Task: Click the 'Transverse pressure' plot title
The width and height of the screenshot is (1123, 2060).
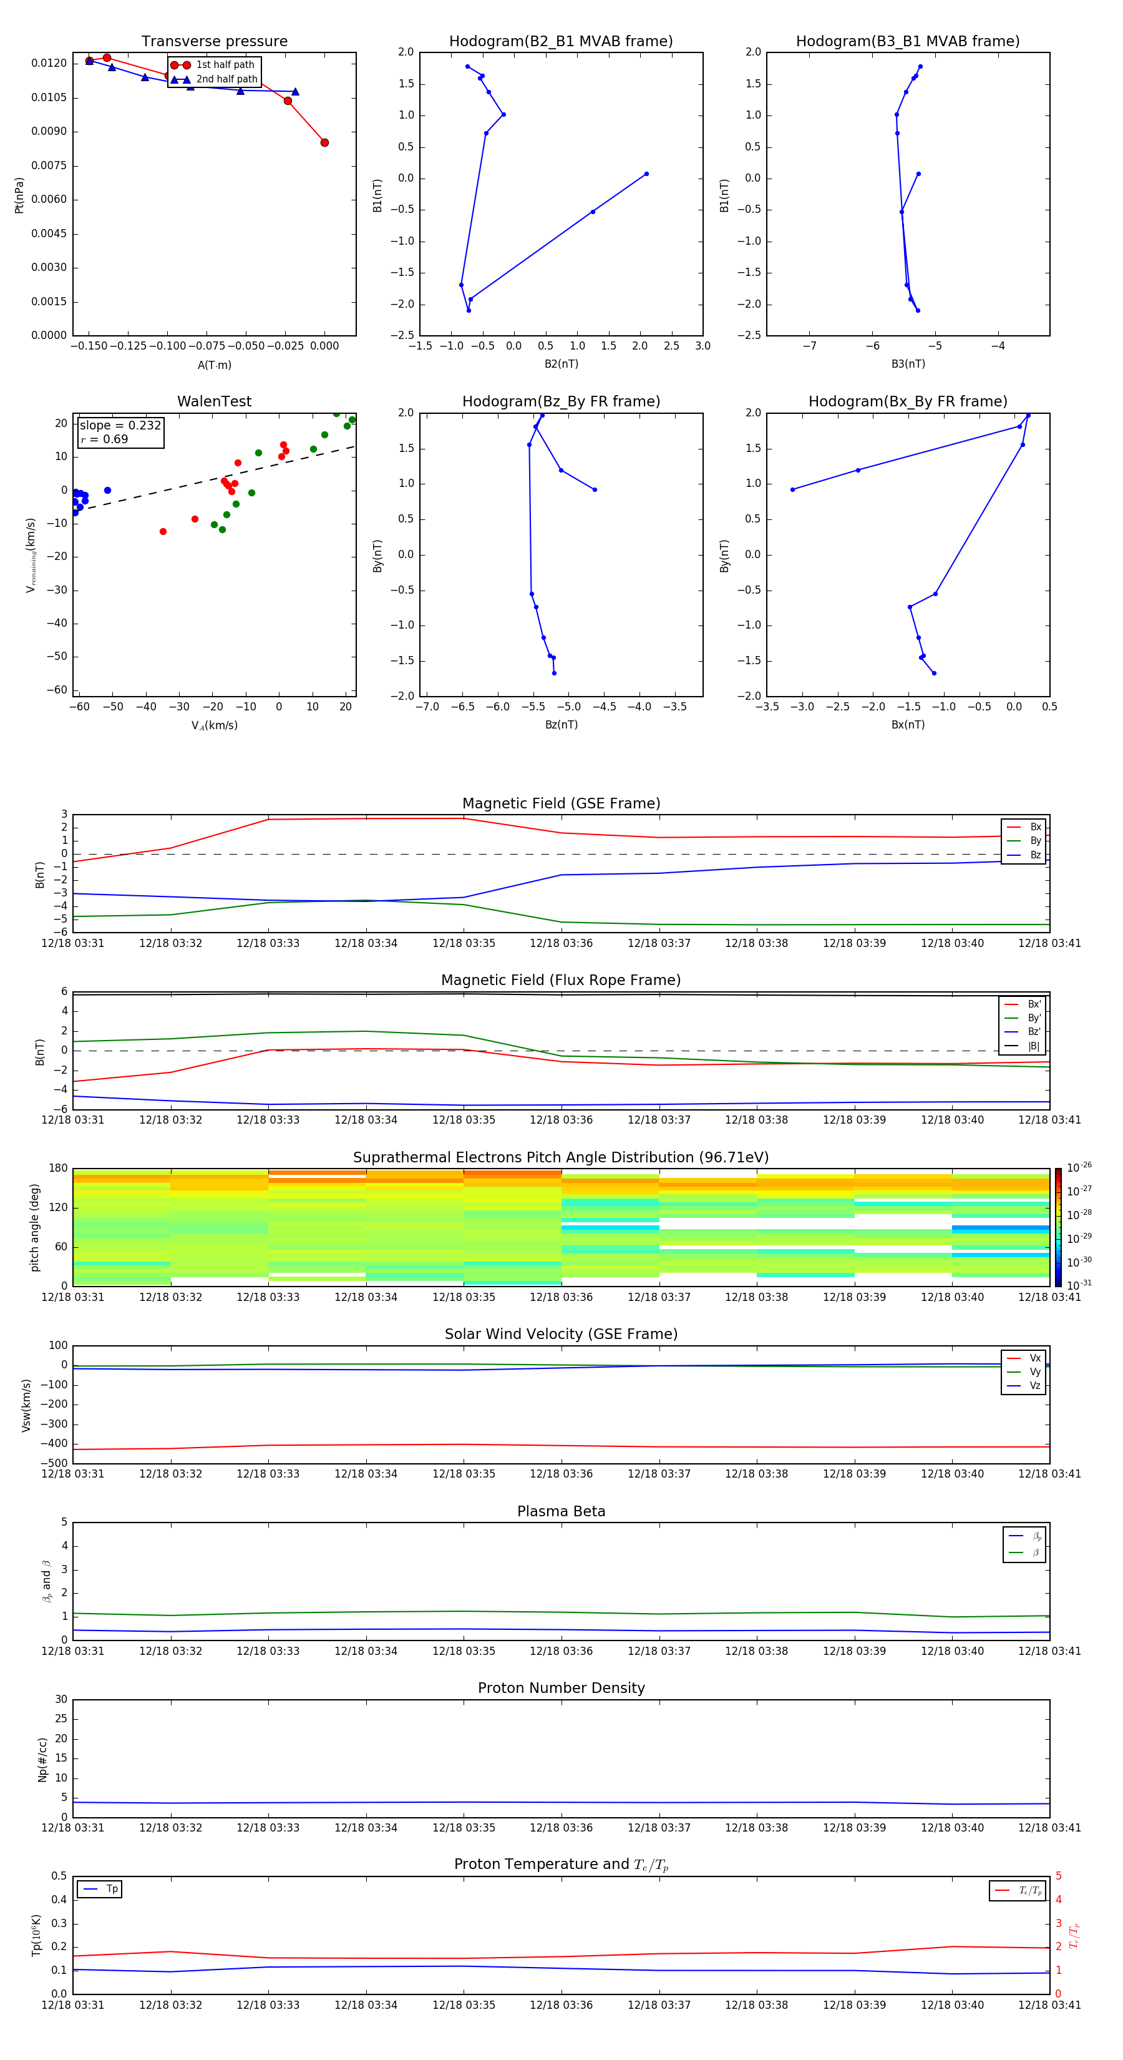Action: tap(214, 41)
